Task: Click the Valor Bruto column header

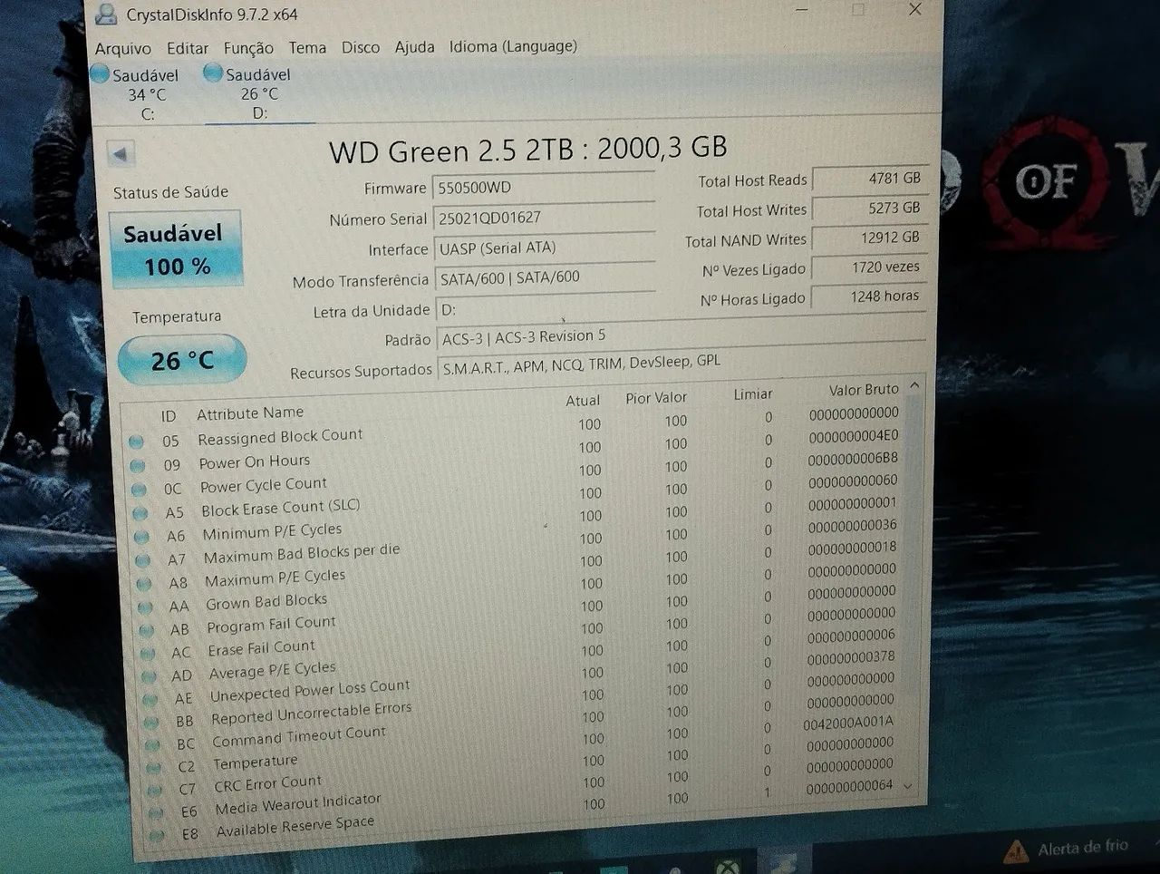Action: (x=864, y=389)
